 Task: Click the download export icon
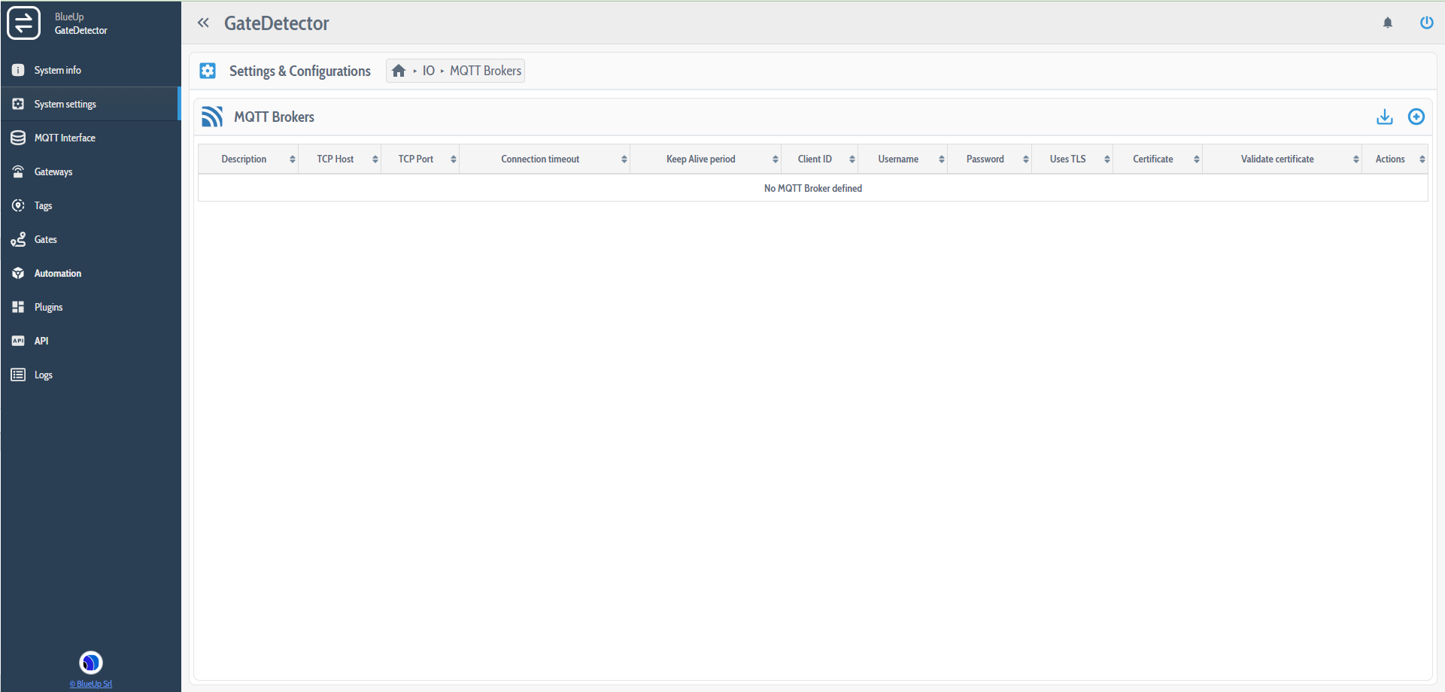pos(1385,117)
